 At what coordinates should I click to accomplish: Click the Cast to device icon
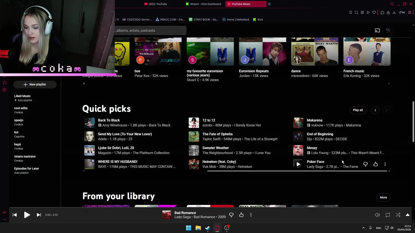pyautogui.click(x=377, y=30)
